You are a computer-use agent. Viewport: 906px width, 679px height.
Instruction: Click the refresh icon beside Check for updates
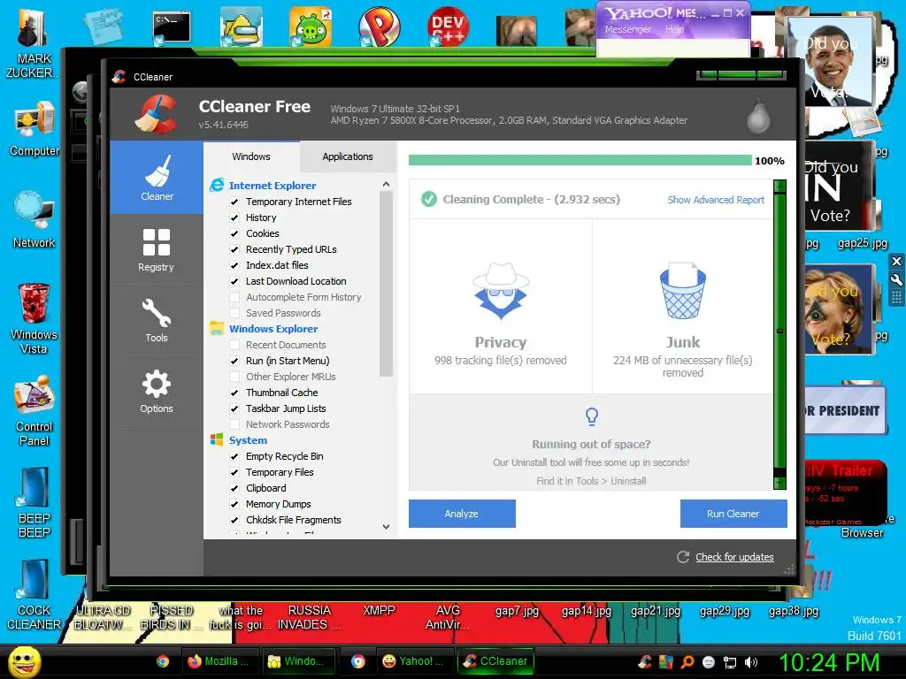pos(683,557)
